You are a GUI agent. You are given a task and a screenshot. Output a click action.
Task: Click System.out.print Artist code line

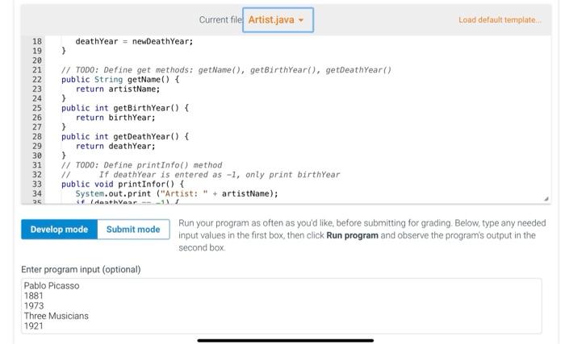coord(177,193)
